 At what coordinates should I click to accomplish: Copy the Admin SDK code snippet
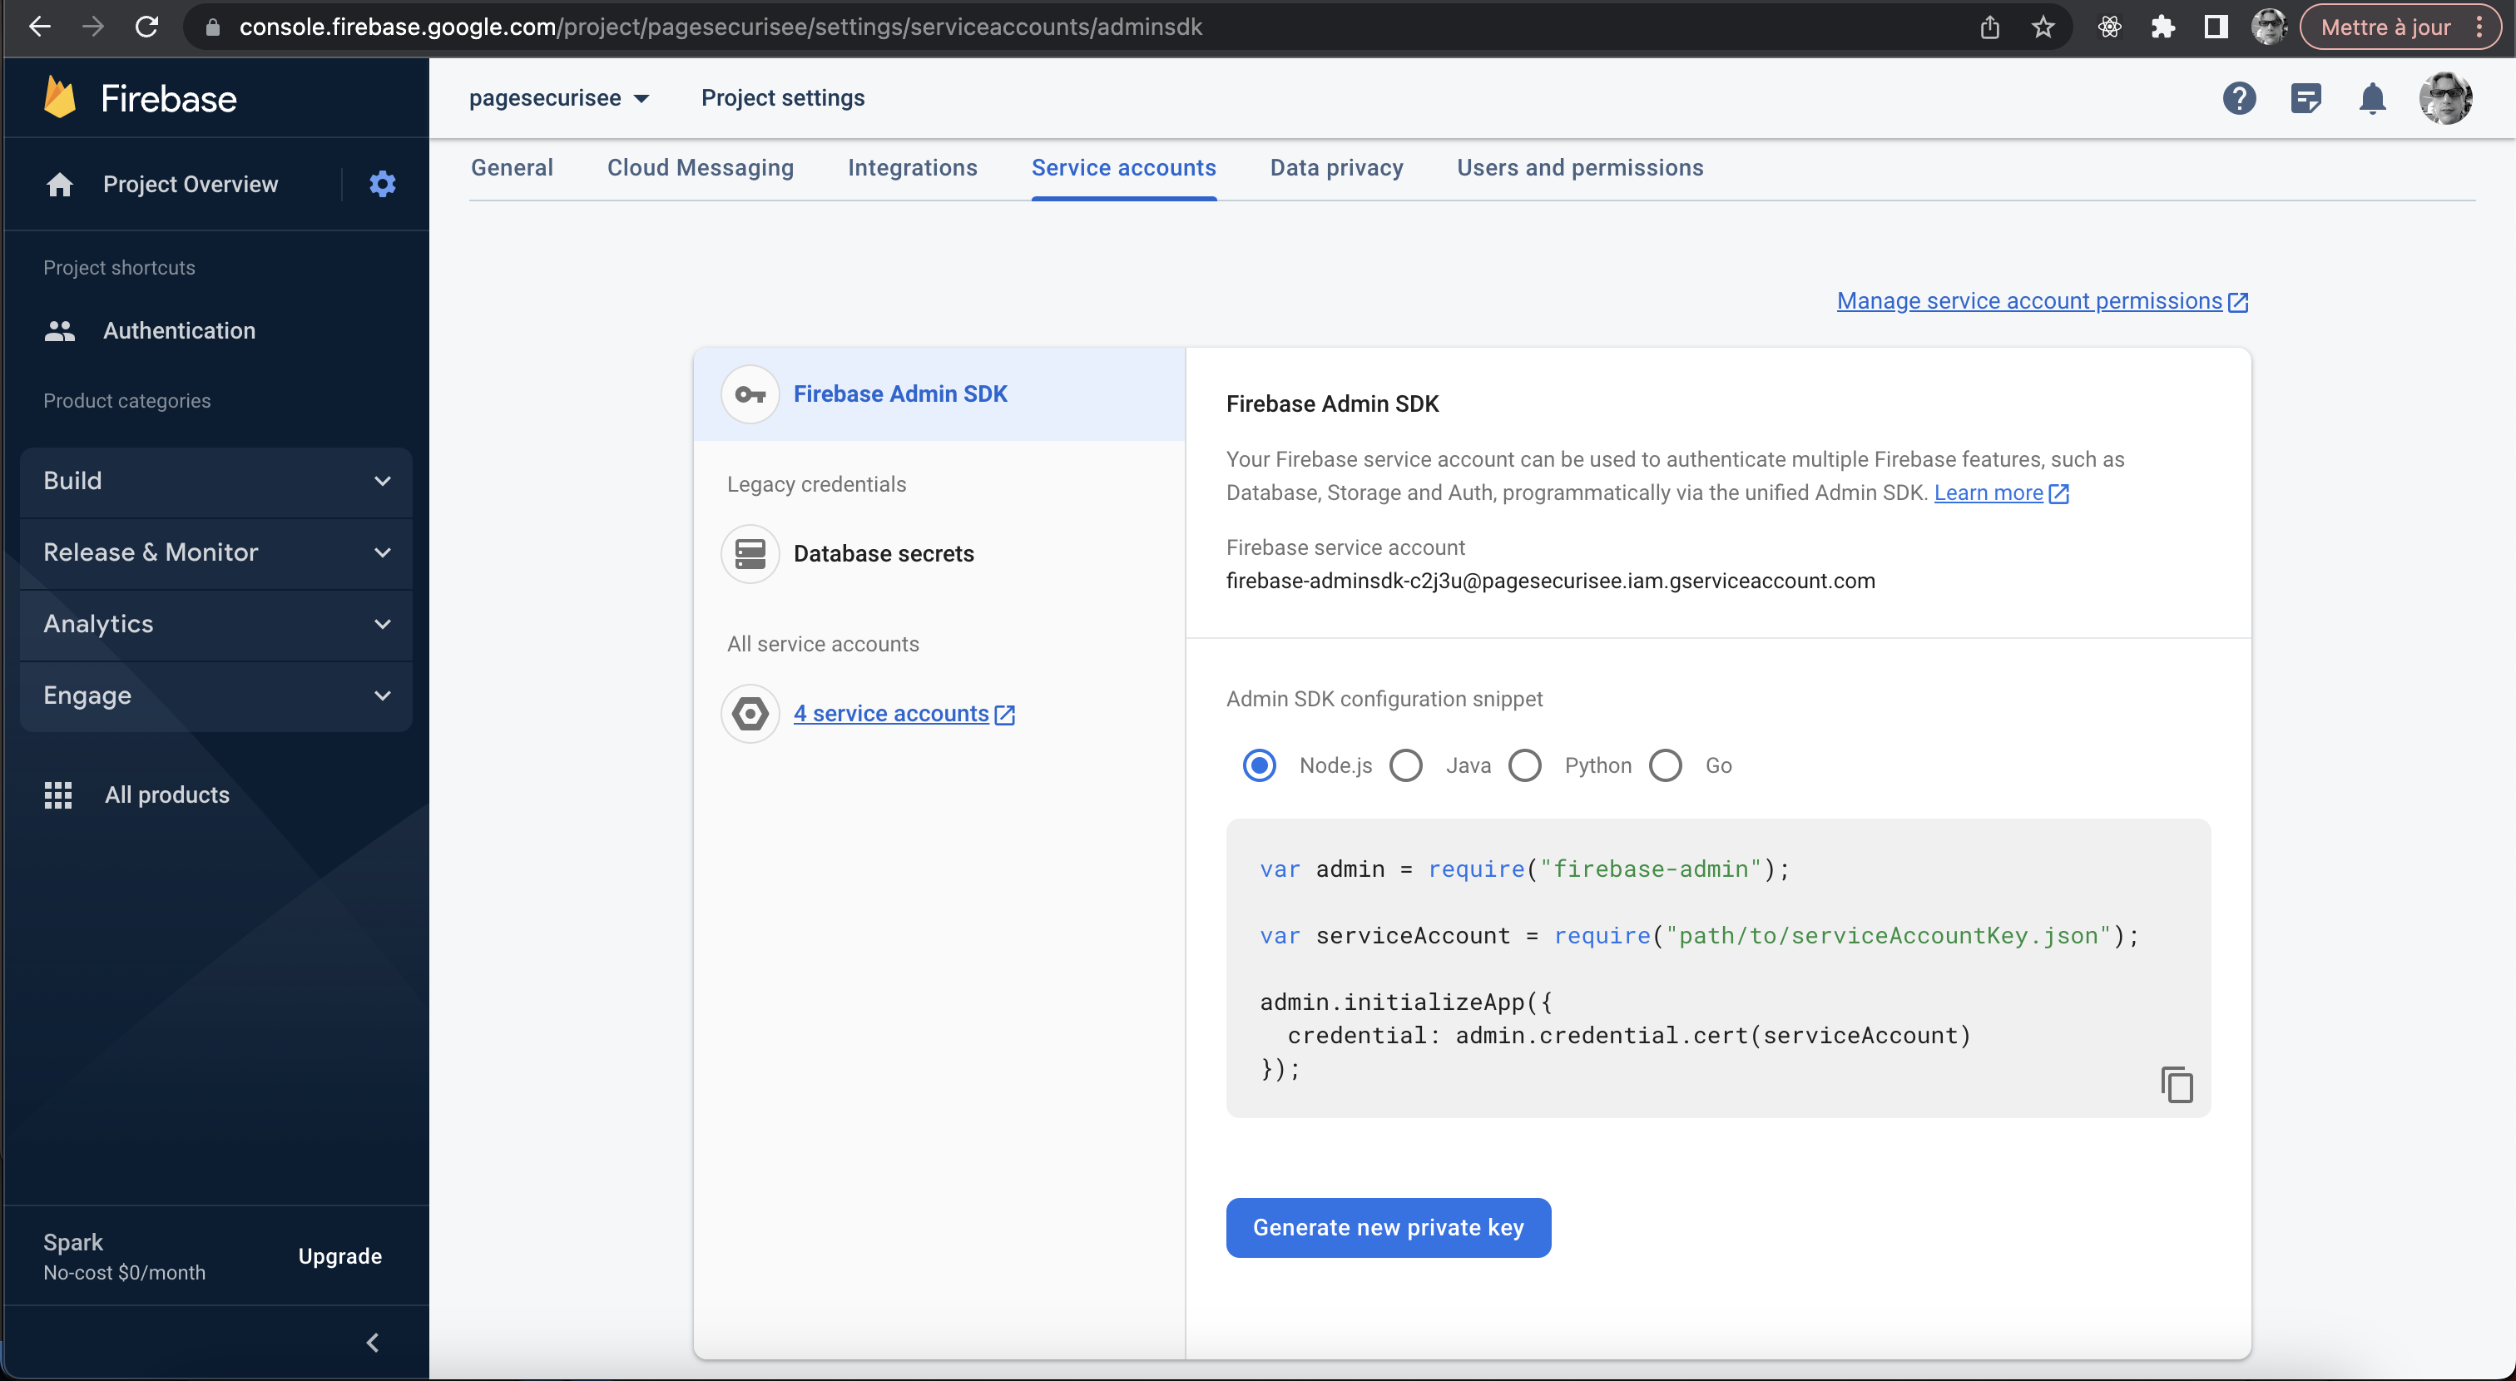tap(2177, 1084)
